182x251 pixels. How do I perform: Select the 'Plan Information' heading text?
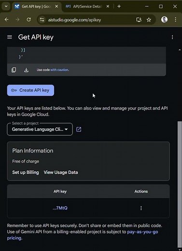[33, 151]
